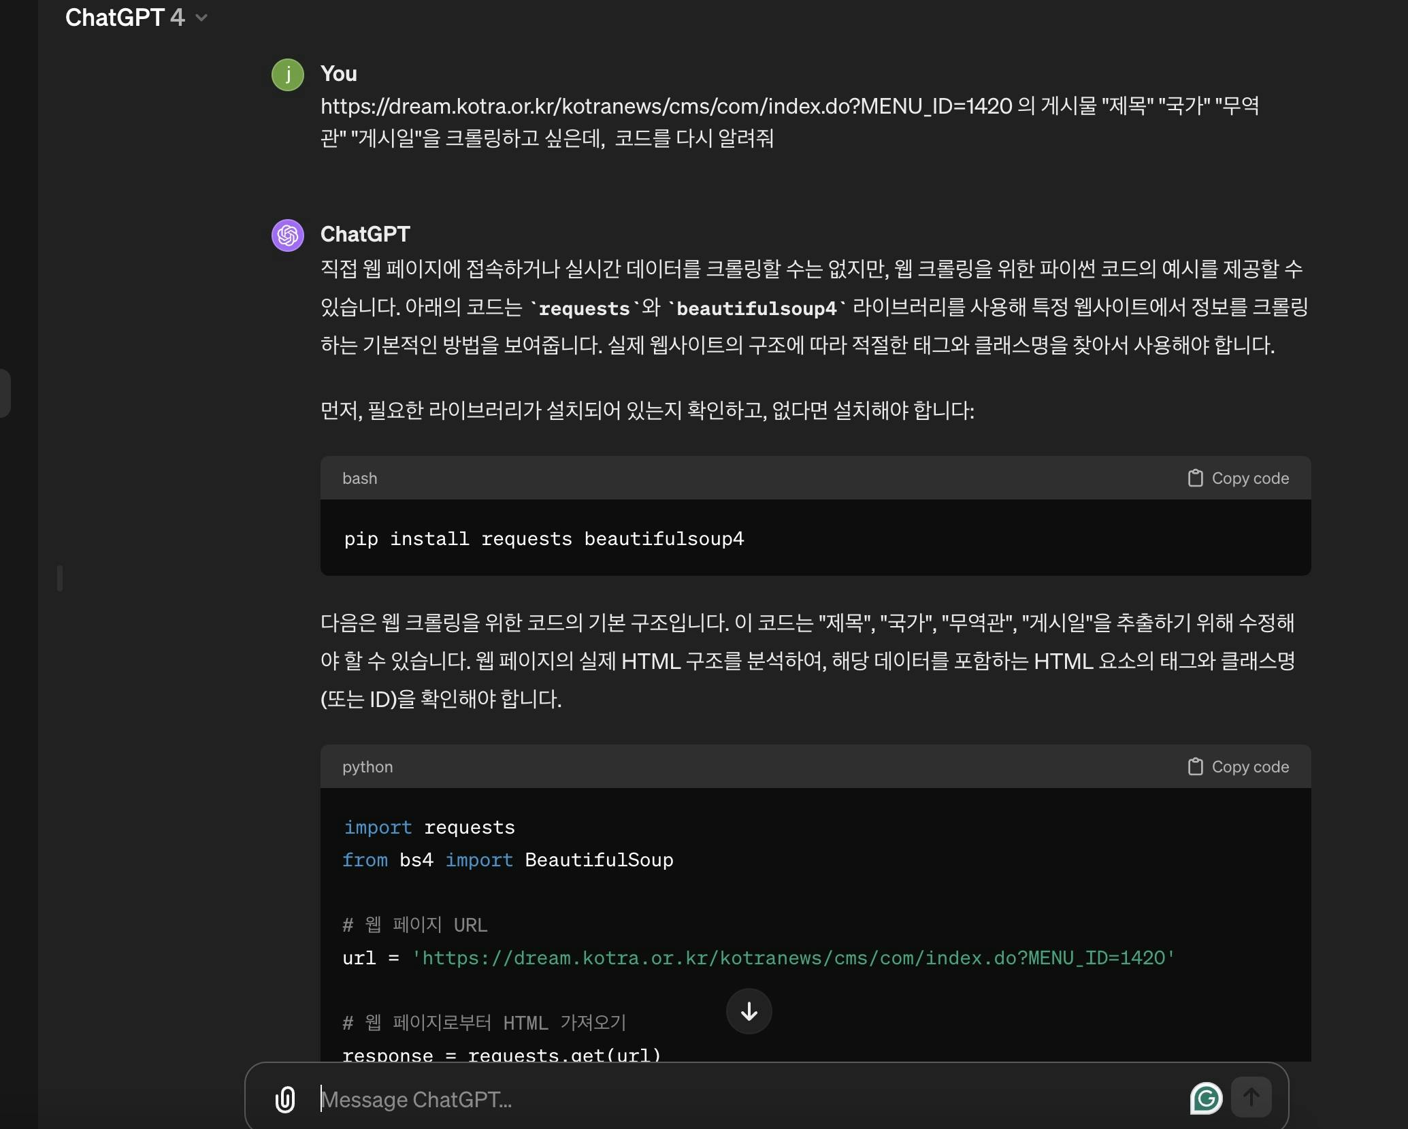This screenshot has height=1129, width=1408.
Task: Click the 'bash' code block label
Action: coord(359,478)
